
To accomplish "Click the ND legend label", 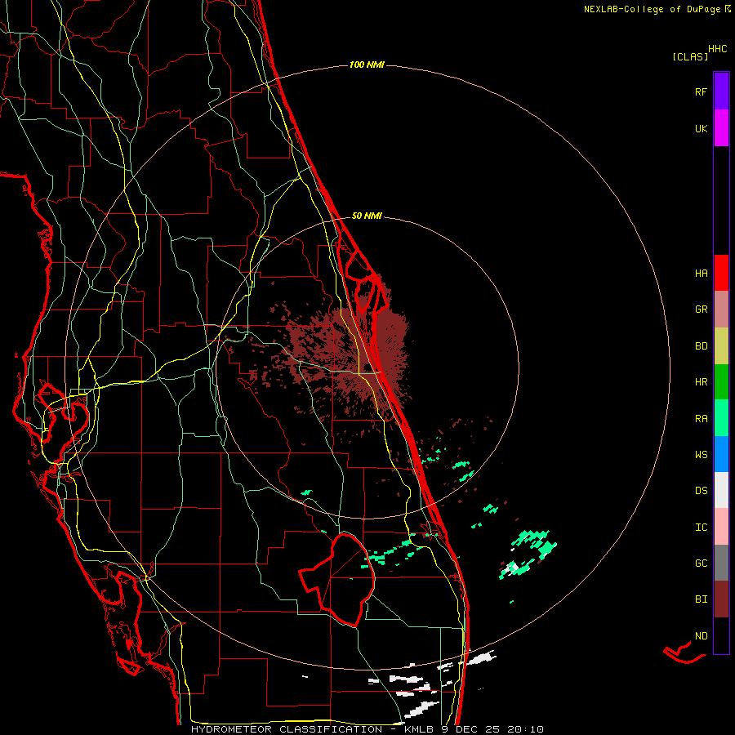I will click(702, 636).
